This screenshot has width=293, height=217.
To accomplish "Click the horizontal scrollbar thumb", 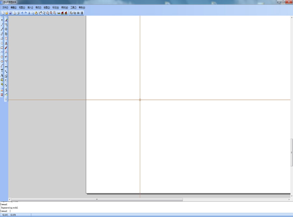I will coord(97,199).
